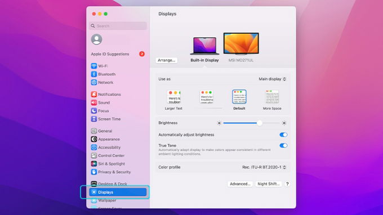Toggle Automatically adjust brightness switch
383x215 pixels.
[x=283, y=135]
